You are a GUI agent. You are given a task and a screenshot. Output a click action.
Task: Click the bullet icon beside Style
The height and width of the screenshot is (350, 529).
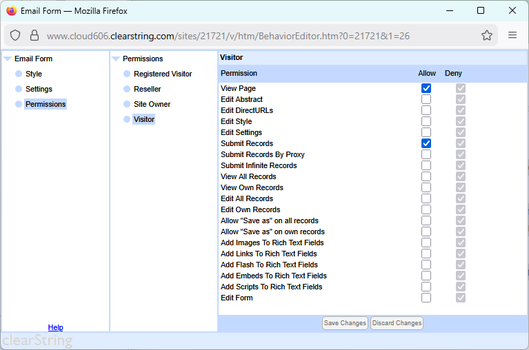coord(19,74)
